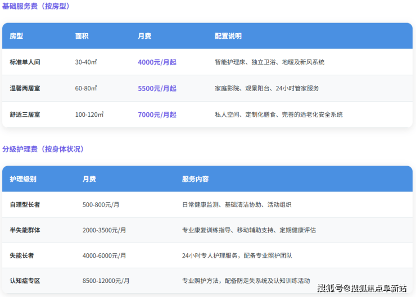The width and height of the screenshot is (416, 297).
Task: Click the 自理型长者 care level row
Action: (25, 205)
